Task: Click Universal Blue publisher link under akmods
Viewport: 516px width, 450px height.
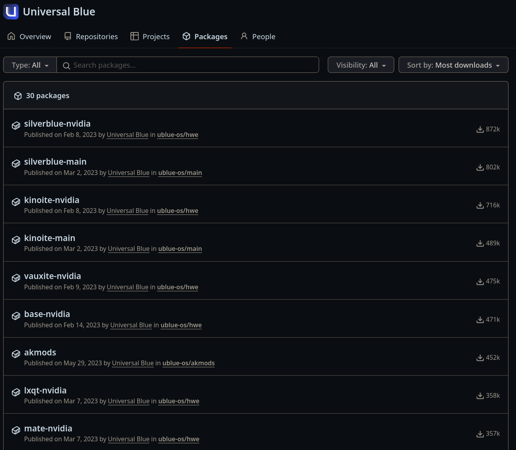Action: (133, 363)
